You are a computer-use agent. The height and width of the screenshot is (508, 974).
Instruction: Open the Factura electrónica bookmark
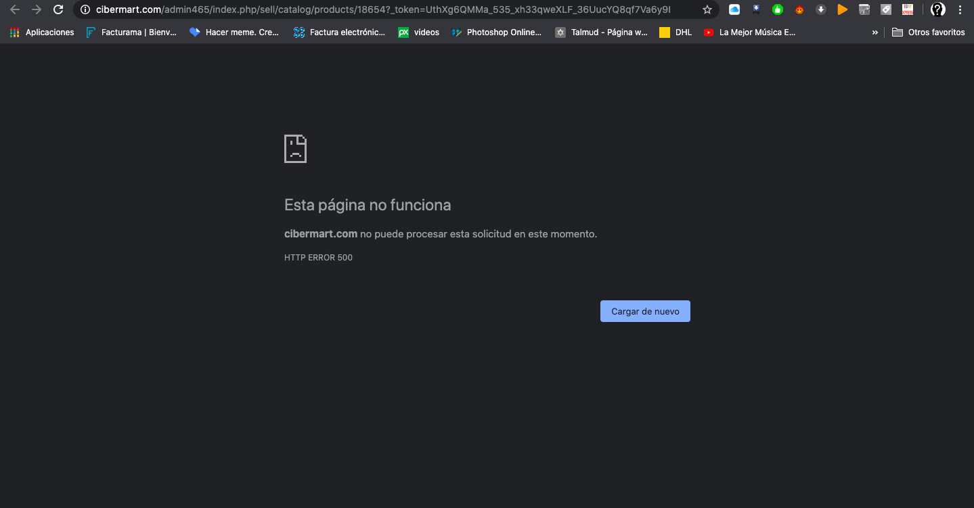pos(340,32)
